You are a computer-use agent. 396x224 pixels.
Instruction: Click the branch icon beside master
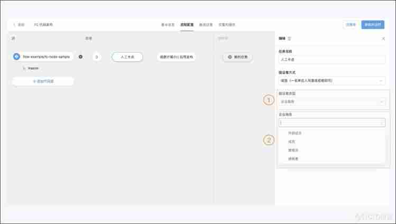click(x=24, y=68)
